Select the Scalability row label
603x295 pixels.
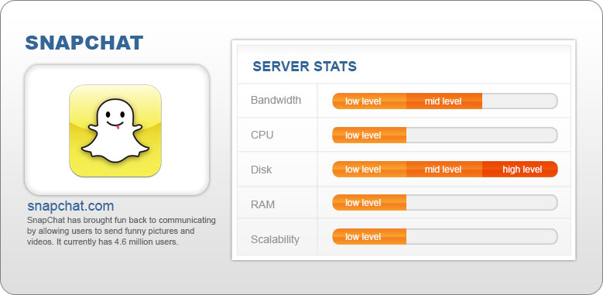coord(275,239)
